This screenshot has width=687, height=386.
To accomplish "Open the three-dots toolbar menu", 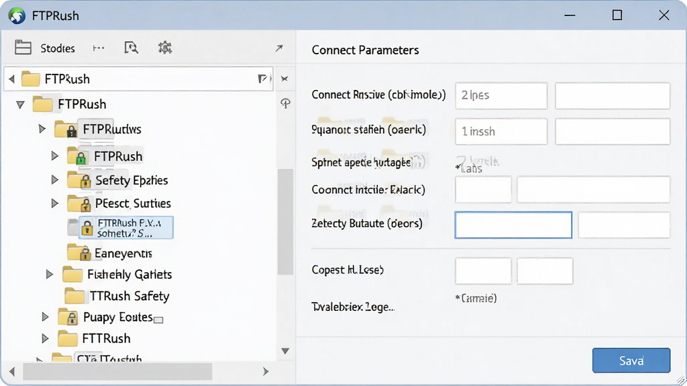I will [x=99, y=48].
